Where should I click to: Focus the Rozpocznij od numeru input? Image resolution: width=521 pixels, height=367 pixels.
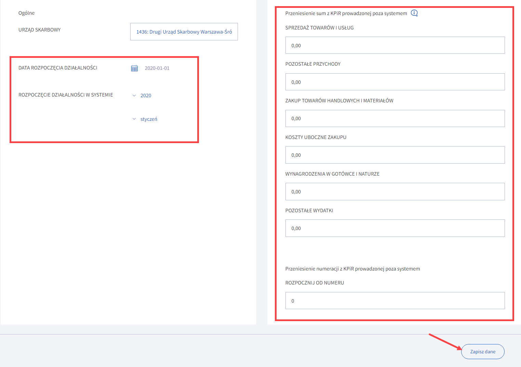tap(395, 301)
